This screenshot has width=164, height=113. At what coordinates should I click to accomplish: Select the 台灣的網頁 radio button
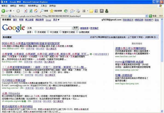tap(77, 32)
